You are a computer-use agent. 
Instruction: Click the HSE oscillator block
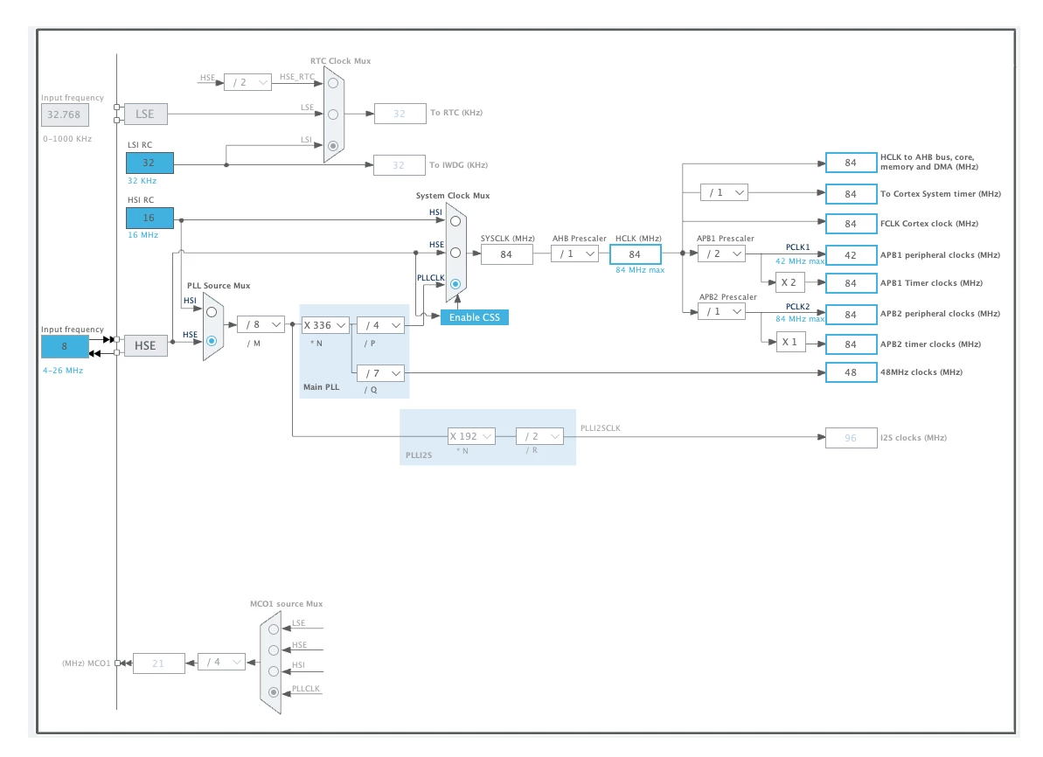coord(146,345)
